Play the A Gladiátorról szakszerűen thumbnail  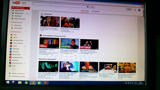click(x=50, y=21)
